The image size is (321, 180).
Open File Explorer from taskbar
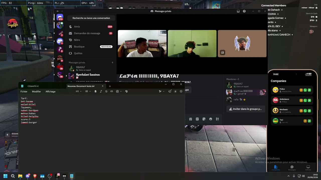(20, 176)
